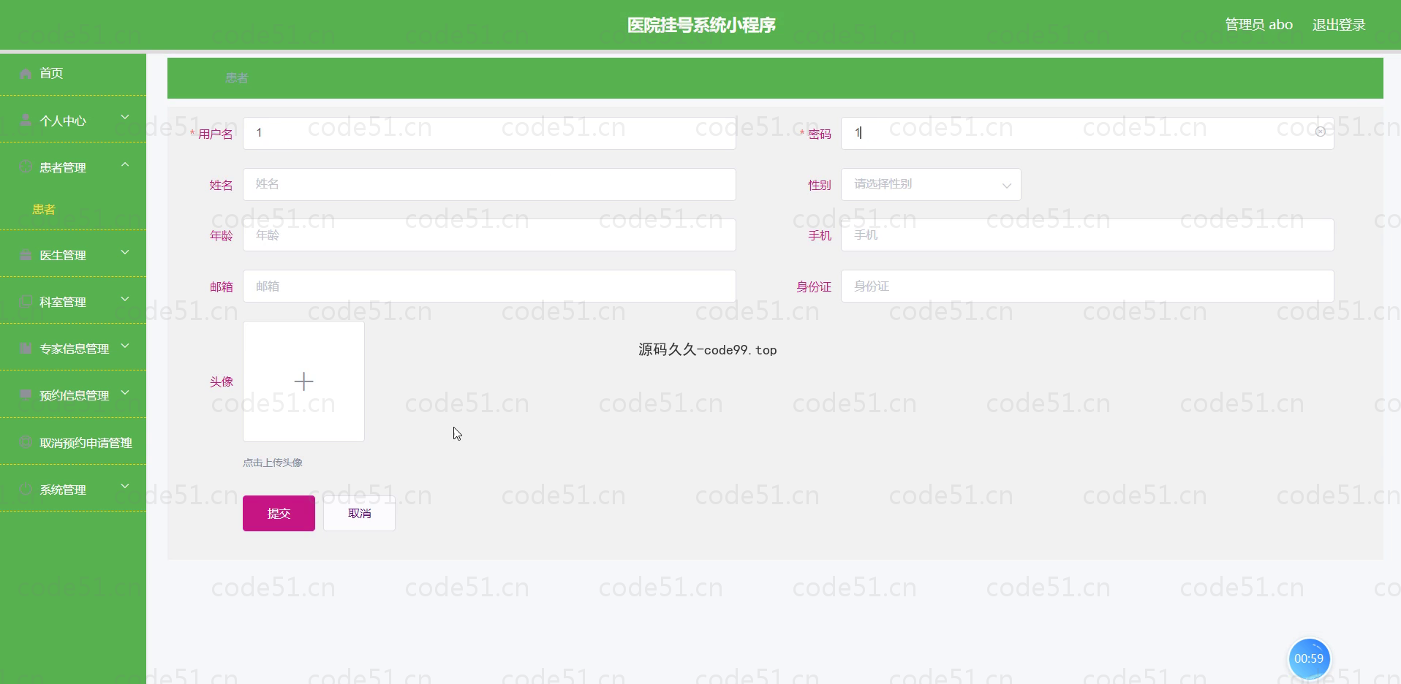Focus the 邮箱 input field
This screenshot has width=1401, height=684.
(x=489, y=286)
